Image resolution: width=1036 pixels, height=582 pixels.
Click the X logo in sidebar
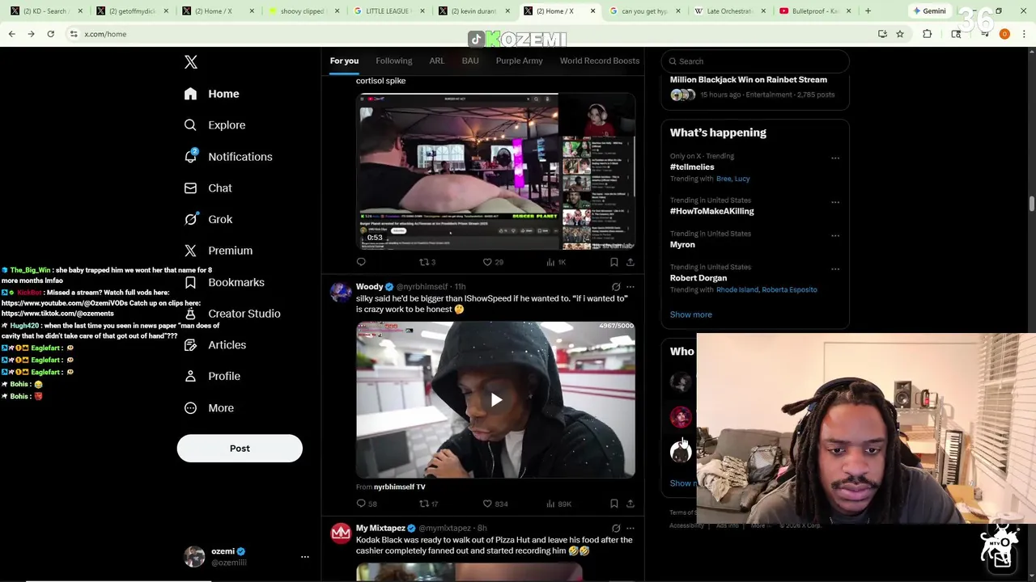(190, 62)
